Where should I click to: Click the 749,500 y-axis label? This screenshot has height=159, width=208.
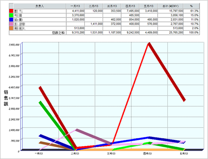(x=15, y=141)
